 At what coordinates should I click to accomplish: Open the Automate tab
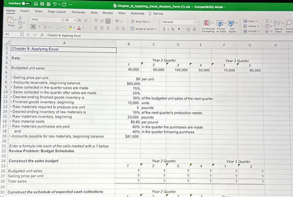point(137,13)
